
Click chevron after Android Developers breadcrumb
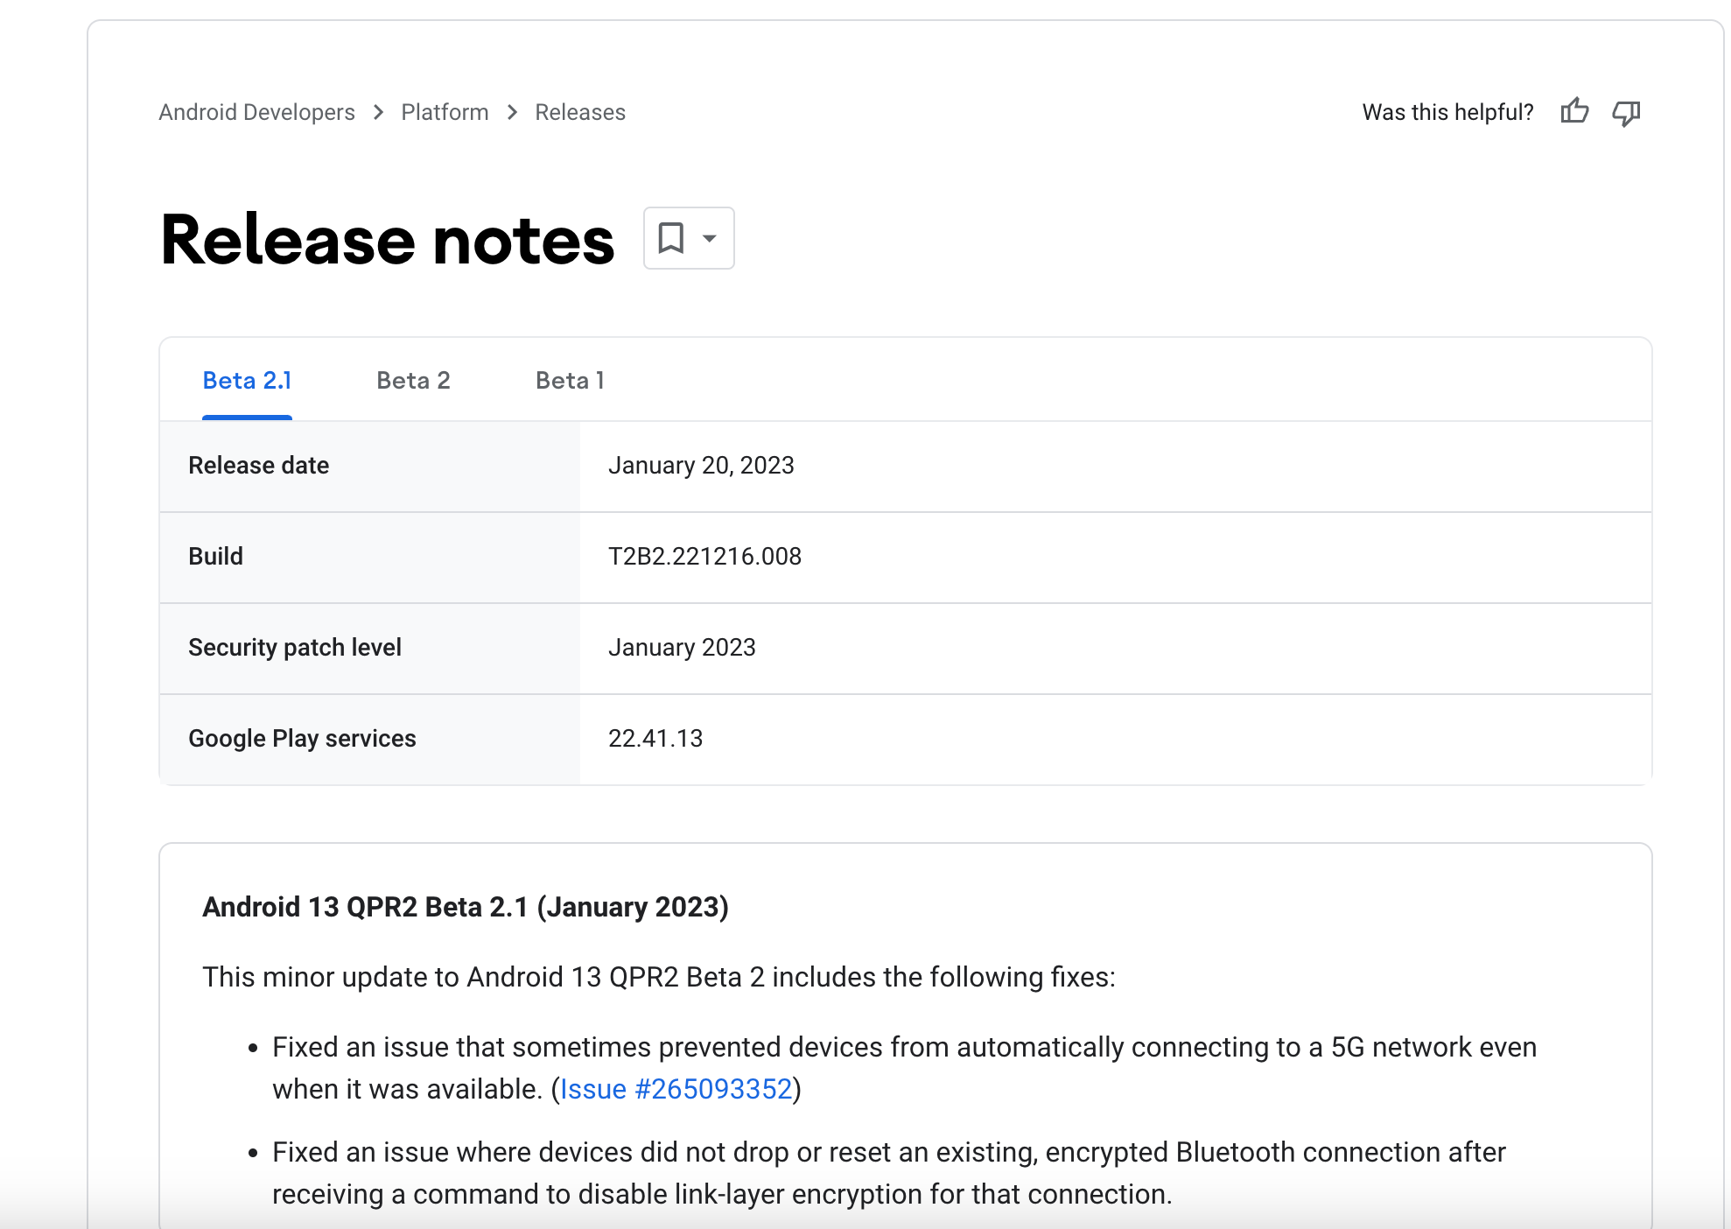(378, 113)
